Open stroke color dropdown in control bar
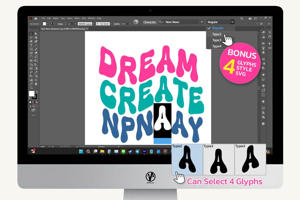Viewport: 300px width, 200px height. [x=55, y=24]
